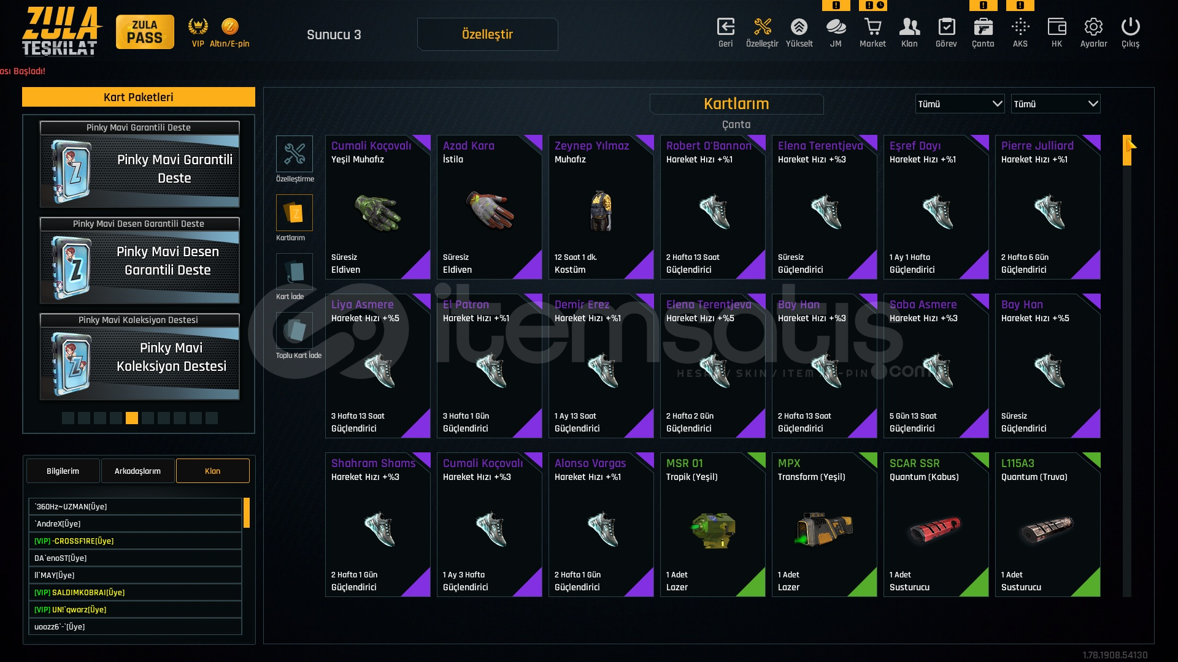Select the highlighted card pack page indicator

[132, 418]
